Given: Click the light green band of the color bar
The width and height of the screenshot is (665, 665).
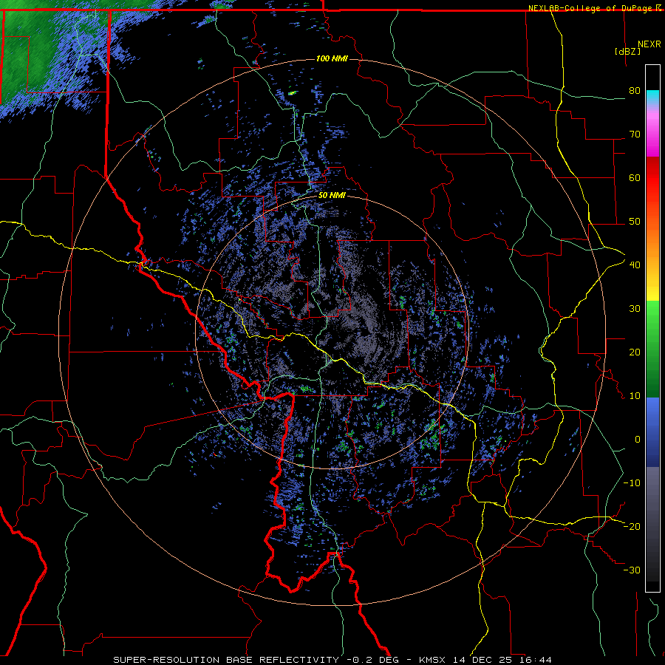Looking at the screenshot, I should coord(652,316).
